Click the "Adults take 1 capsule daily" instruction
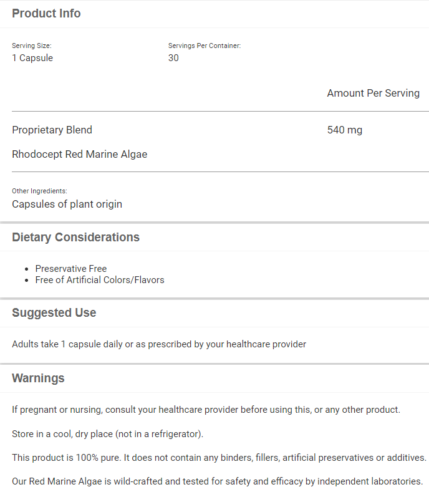 click(159, 344)
